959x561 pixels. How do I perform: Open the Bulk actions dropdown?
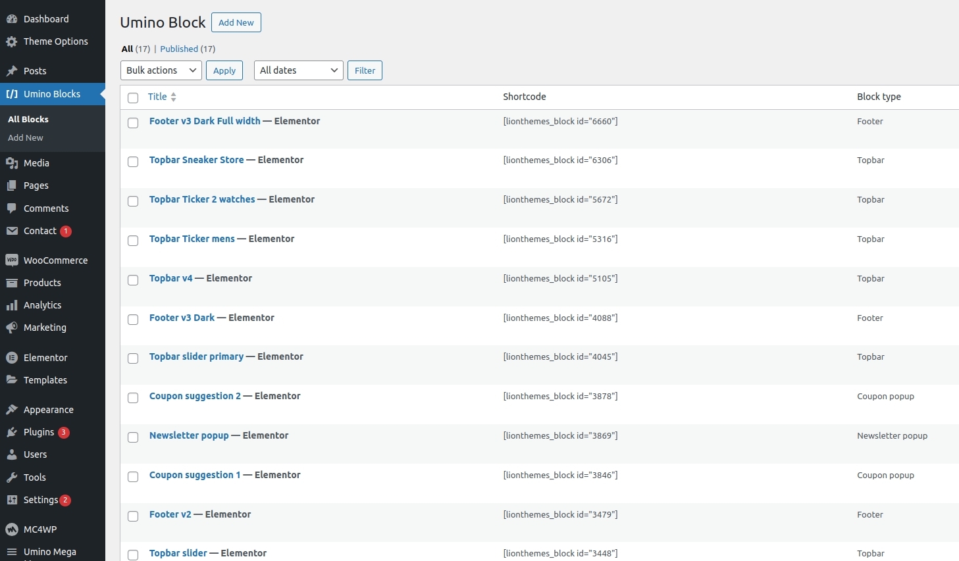[161, 70]
